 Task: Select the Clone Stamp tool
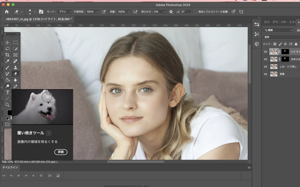[16, 67]
